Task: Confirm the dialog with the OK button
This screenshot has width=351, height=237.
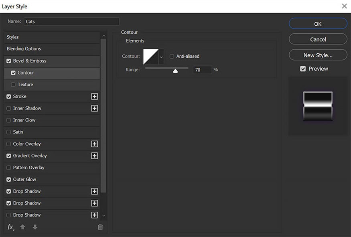Action: [x=318, y=24]
